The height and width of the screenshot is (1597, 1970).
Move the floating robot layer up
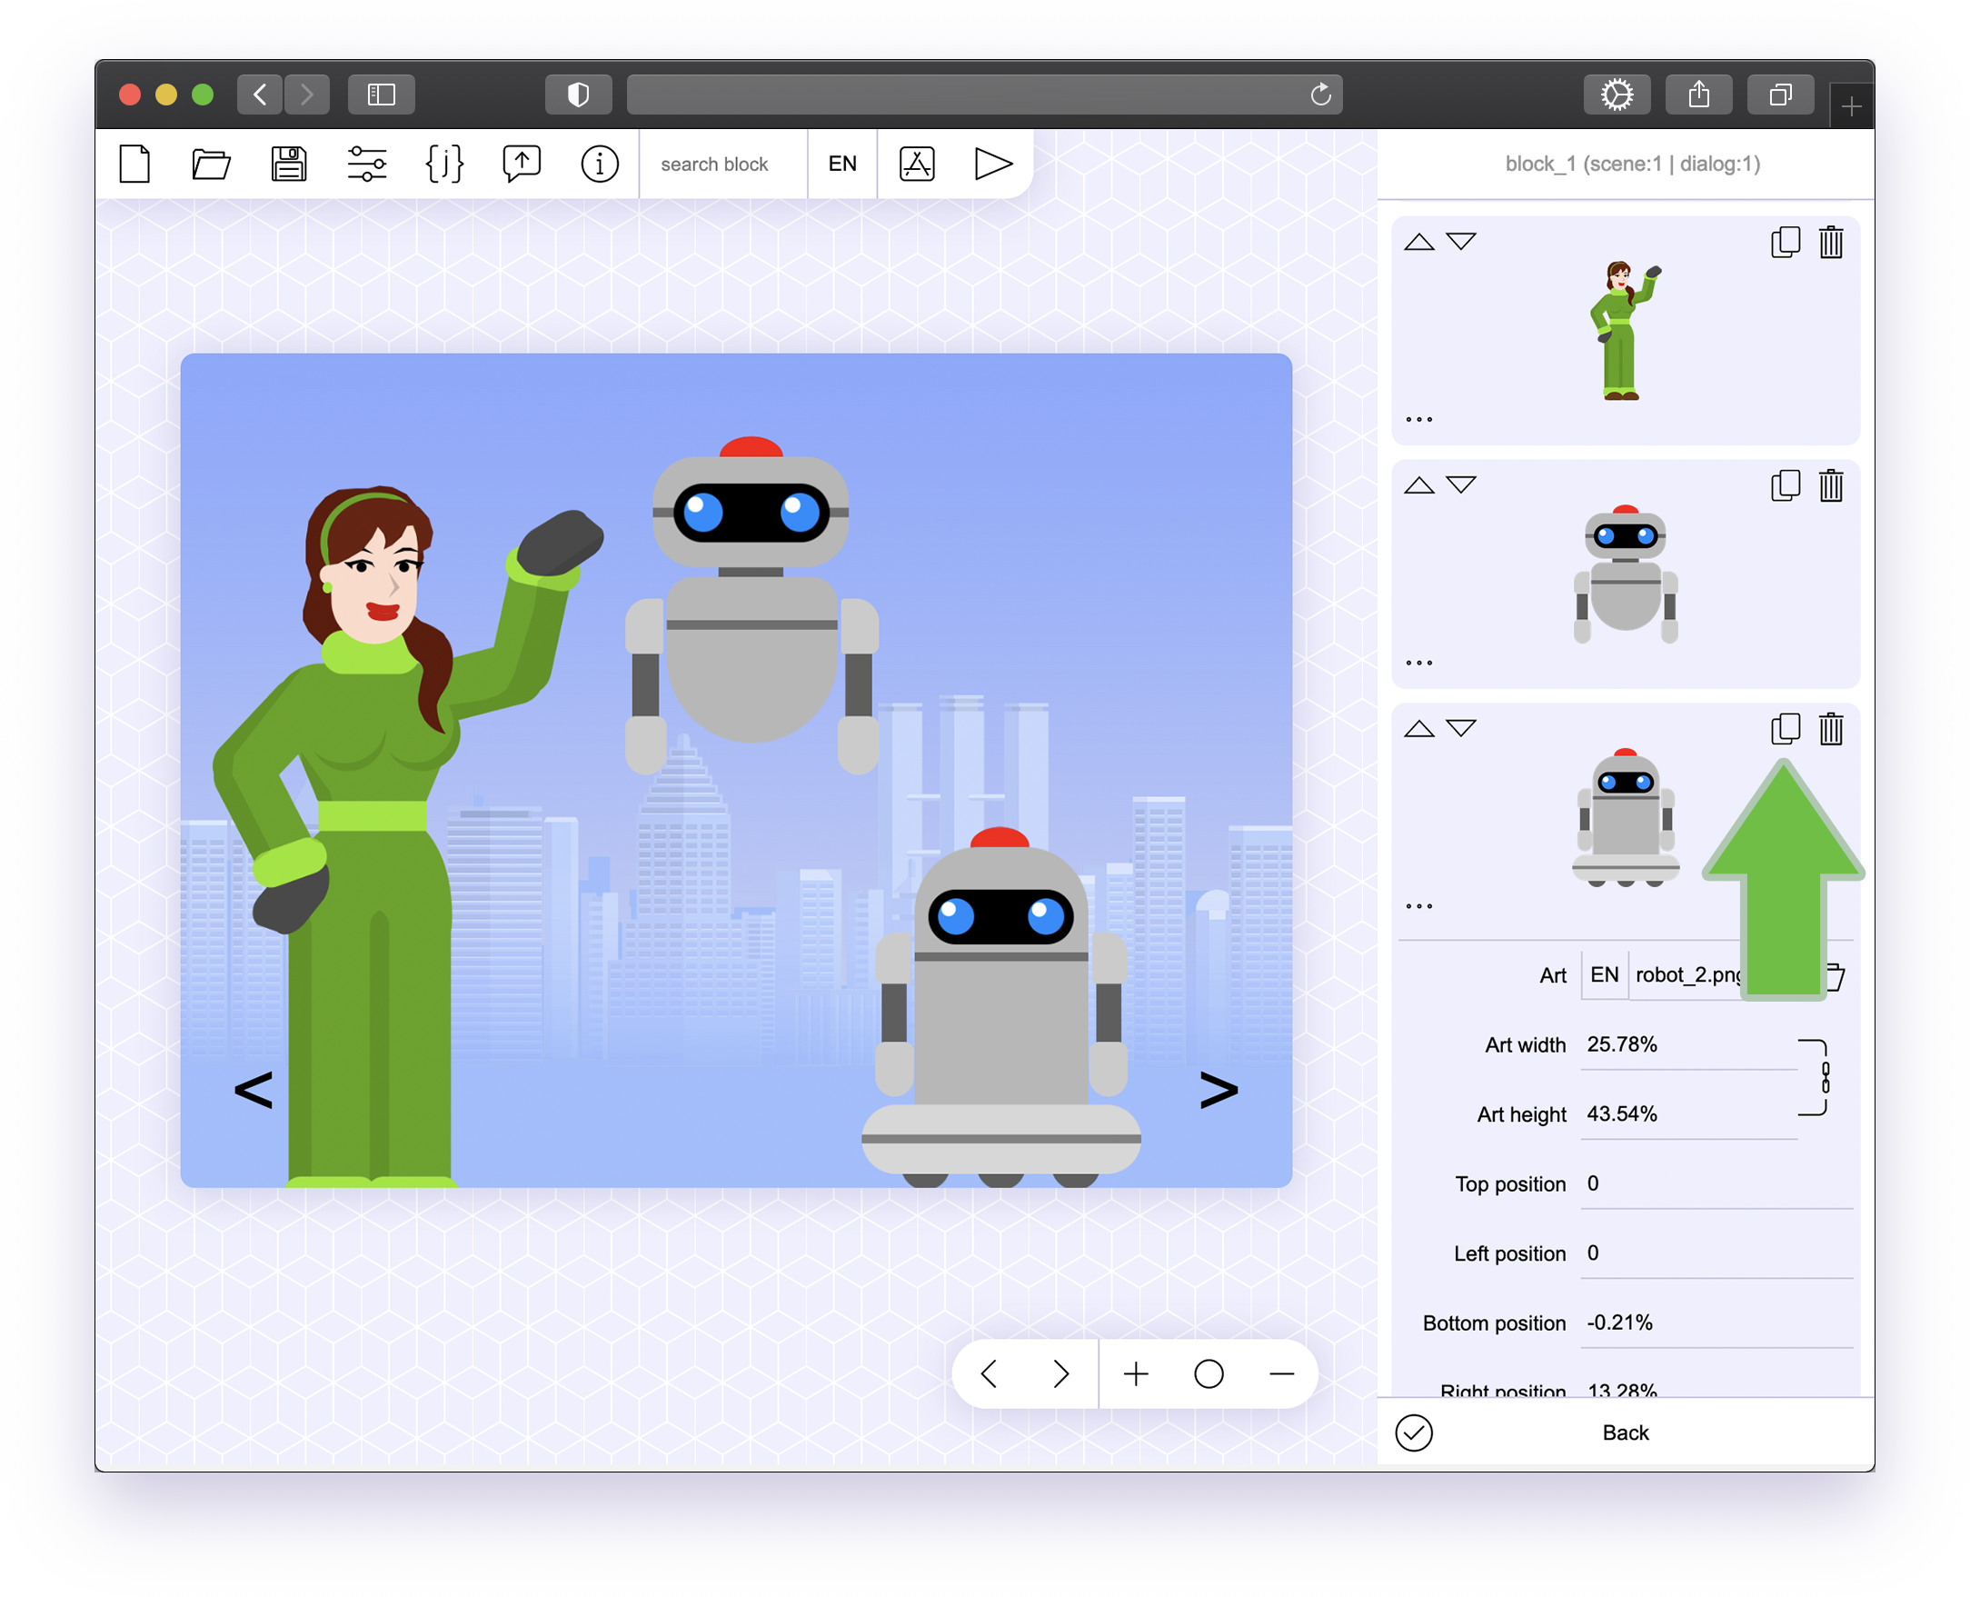point(1419,485)
